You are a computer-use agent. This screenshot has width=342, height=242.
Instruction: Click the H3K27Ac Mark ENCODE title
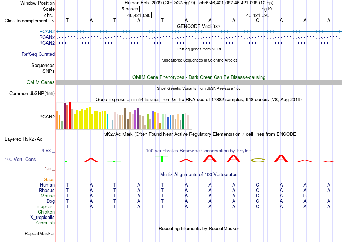coord(199,134)
